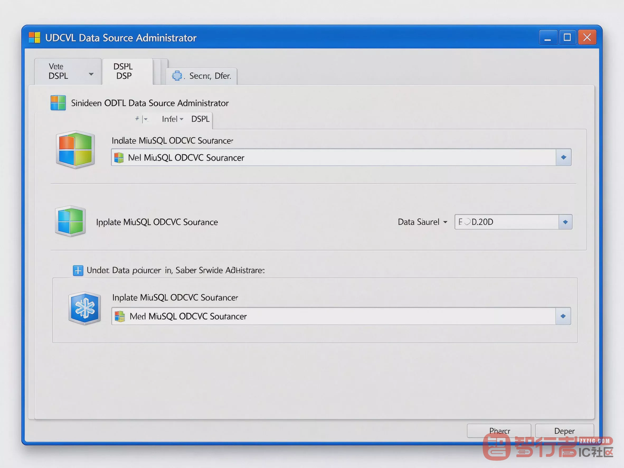Click the narrow blank tab after DSPL DSP
This screenshot has width=624, height=468.
pyautogui.click(x=161, y=72)
